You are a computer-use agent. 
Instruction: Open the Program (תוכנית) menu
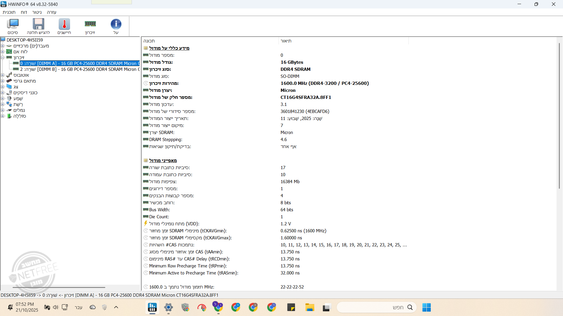click(9, 12)
